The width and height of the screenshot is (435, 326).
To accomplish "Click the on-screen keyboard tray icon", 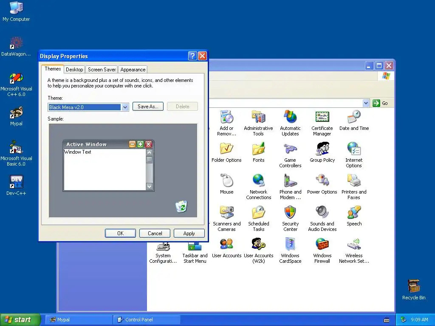I will coord(387,320).
